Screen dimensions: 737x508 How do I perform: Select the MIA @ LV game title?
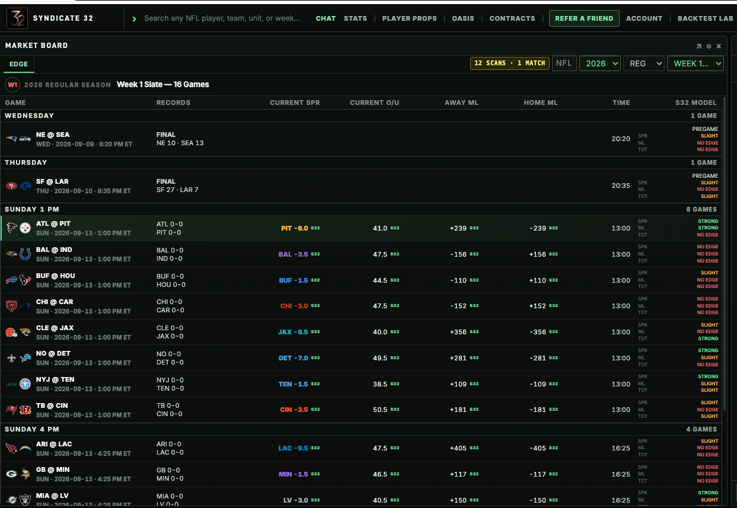(52, 496)
